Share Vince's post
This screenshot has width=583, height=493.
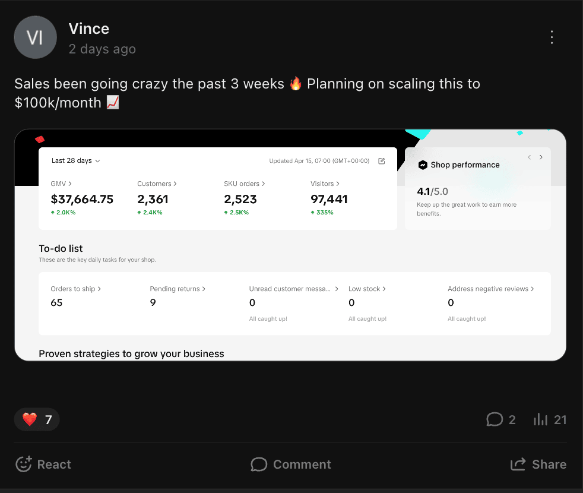(x=538, y=464)
